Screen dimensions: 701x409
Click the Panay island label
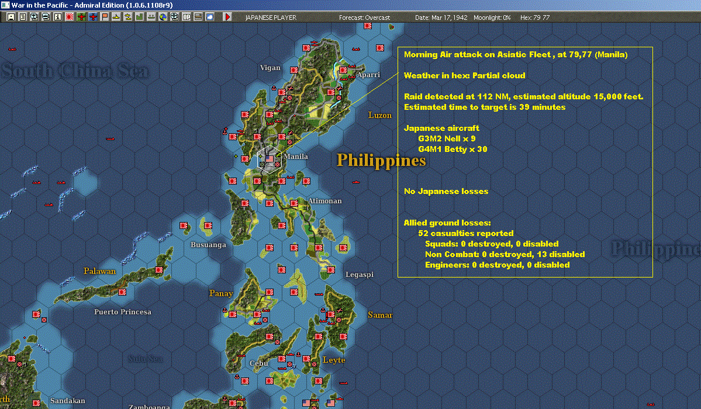[221, 293]
